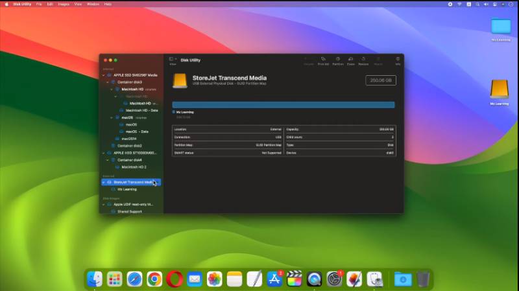Open Safari from the dock
Viewport: 519px width, 291px height.
tap(134, 279)
